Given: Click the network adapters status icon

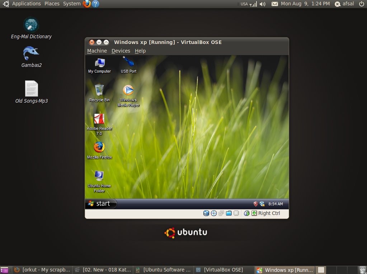Looking at the screenshot, I should click(221, 213).
